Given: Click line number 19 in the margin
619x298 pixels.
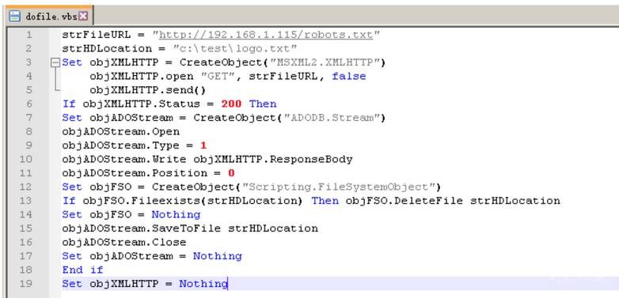Looking at the screenshot, I should [x=25, y=284].
